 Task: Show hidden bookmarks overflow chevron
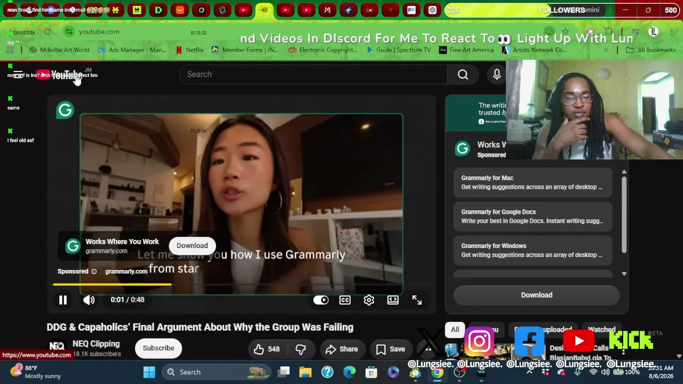(606, 50)
